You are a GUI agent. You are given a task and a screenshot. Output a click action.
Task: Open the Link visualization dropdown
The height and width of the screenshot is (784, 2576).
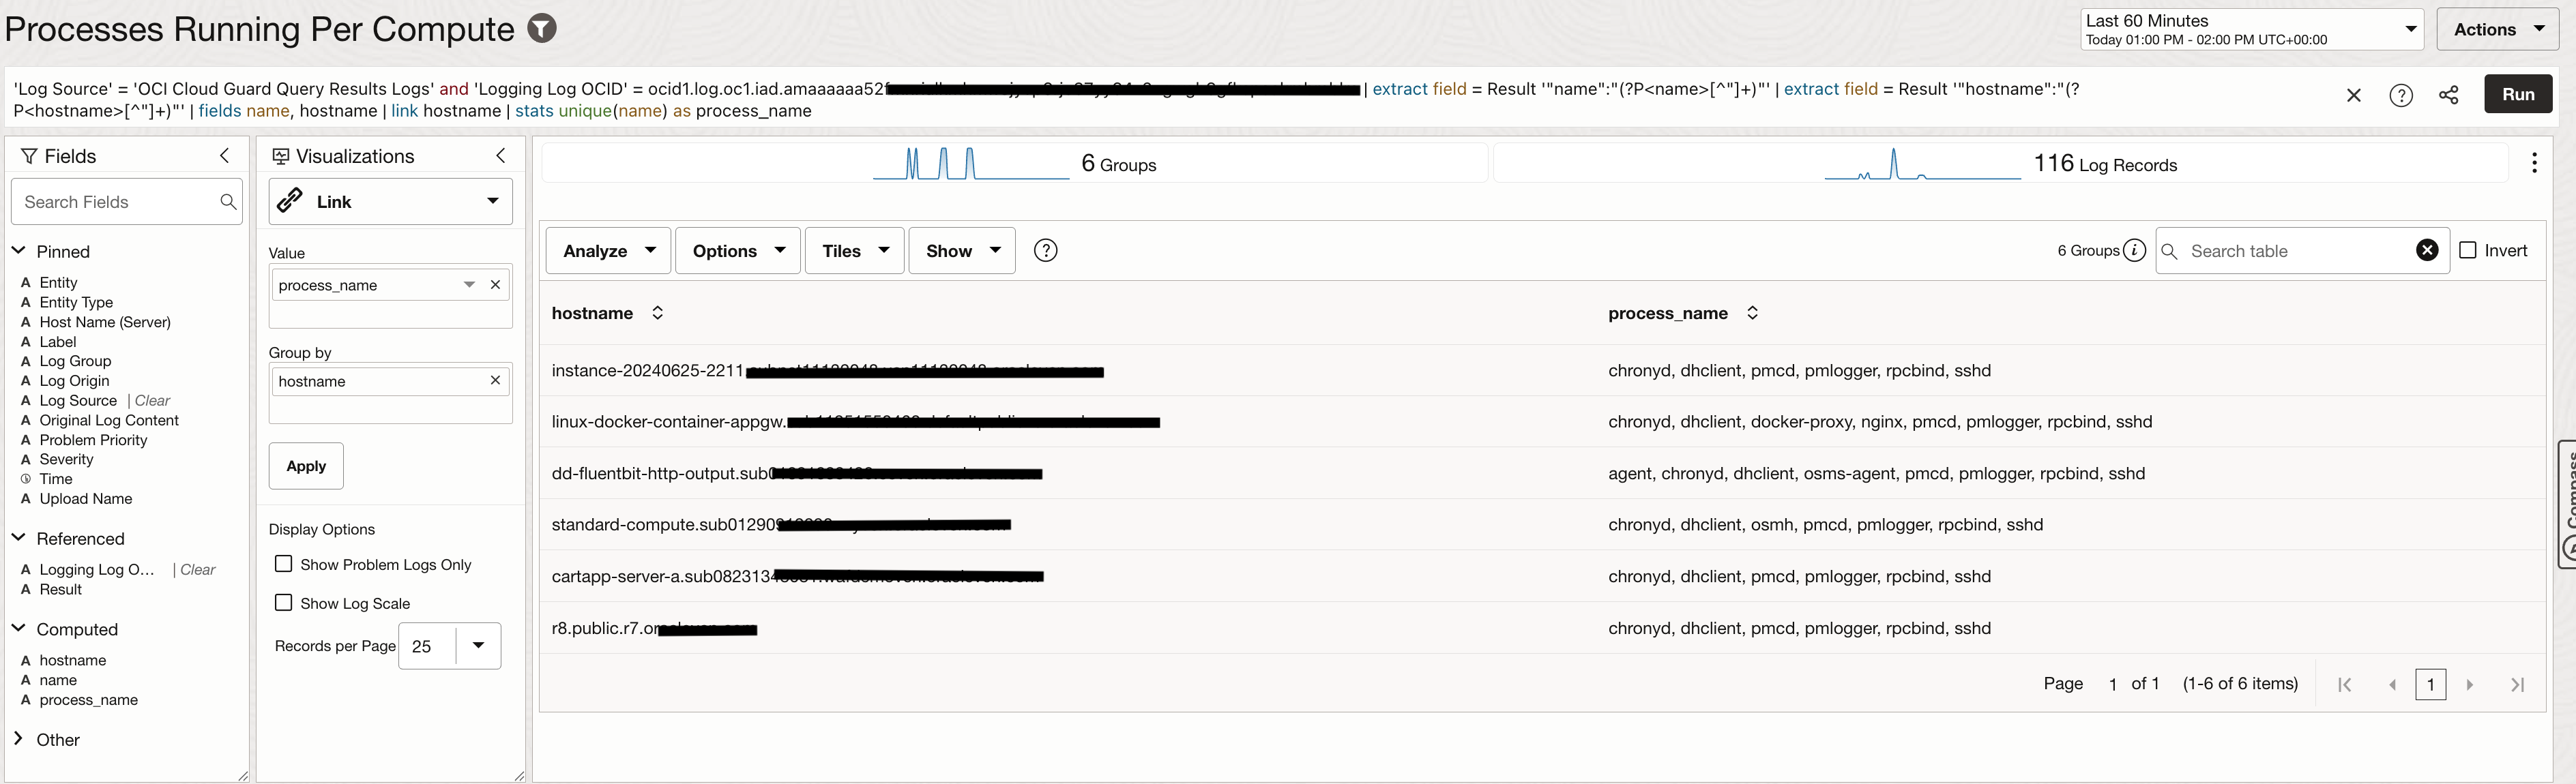point(391,202)
